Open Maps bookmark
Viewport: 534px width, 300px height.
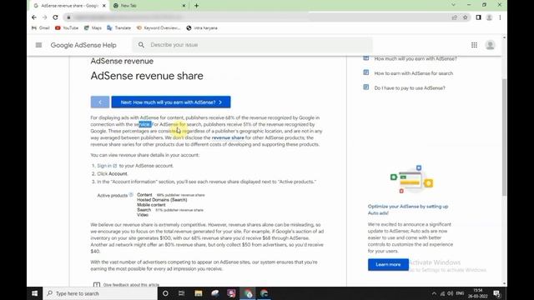point(93,27)
